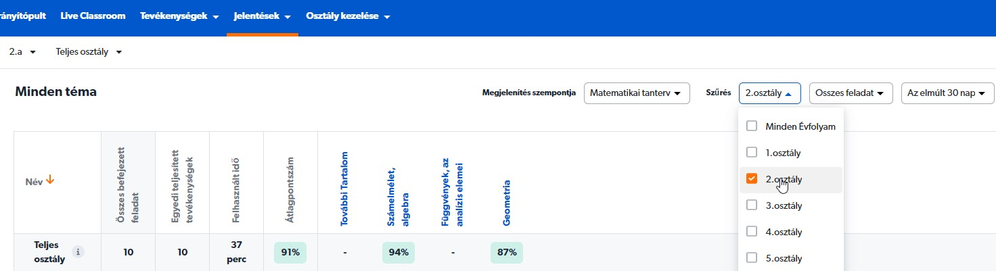Check the Minden Évfolyam checkbox
Viewport: 996px width, 271px height.
click(751, 126)
